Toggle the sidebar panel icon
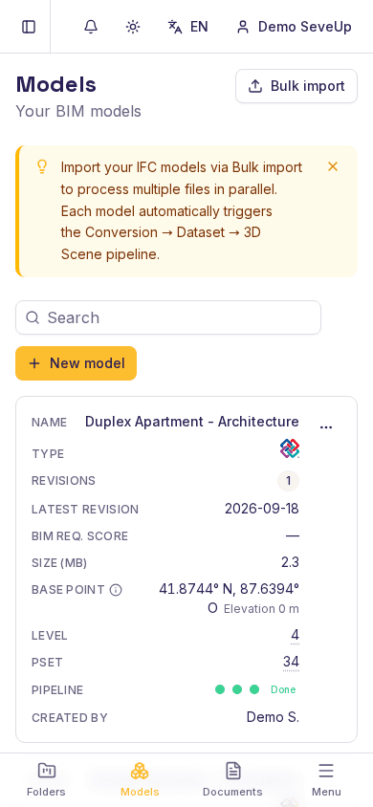This screenshot has height=807, width=373. [x=29, y=27]
